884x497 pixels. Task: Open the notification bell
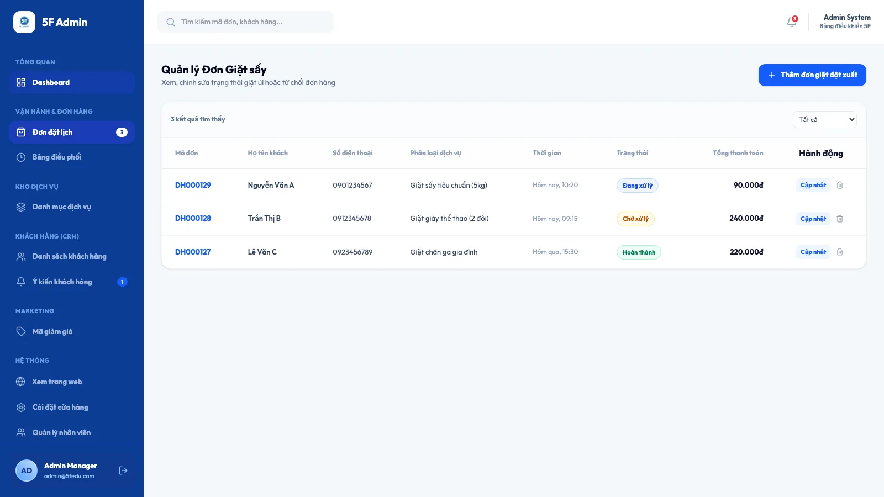[x=792, y=22]
